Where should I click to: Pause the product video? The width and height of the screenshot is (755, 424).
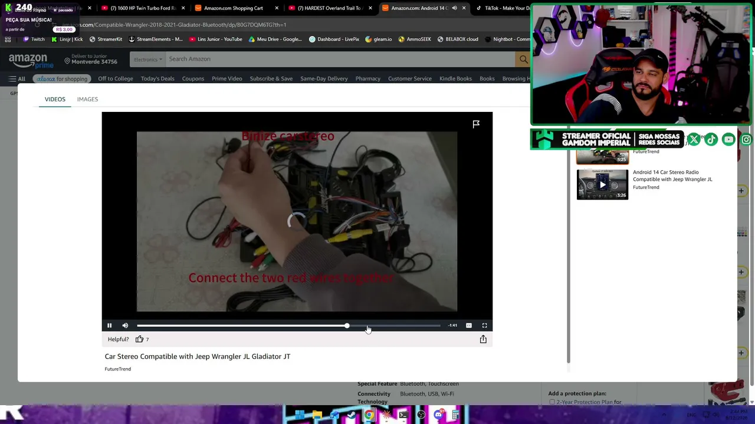point(109,325)
